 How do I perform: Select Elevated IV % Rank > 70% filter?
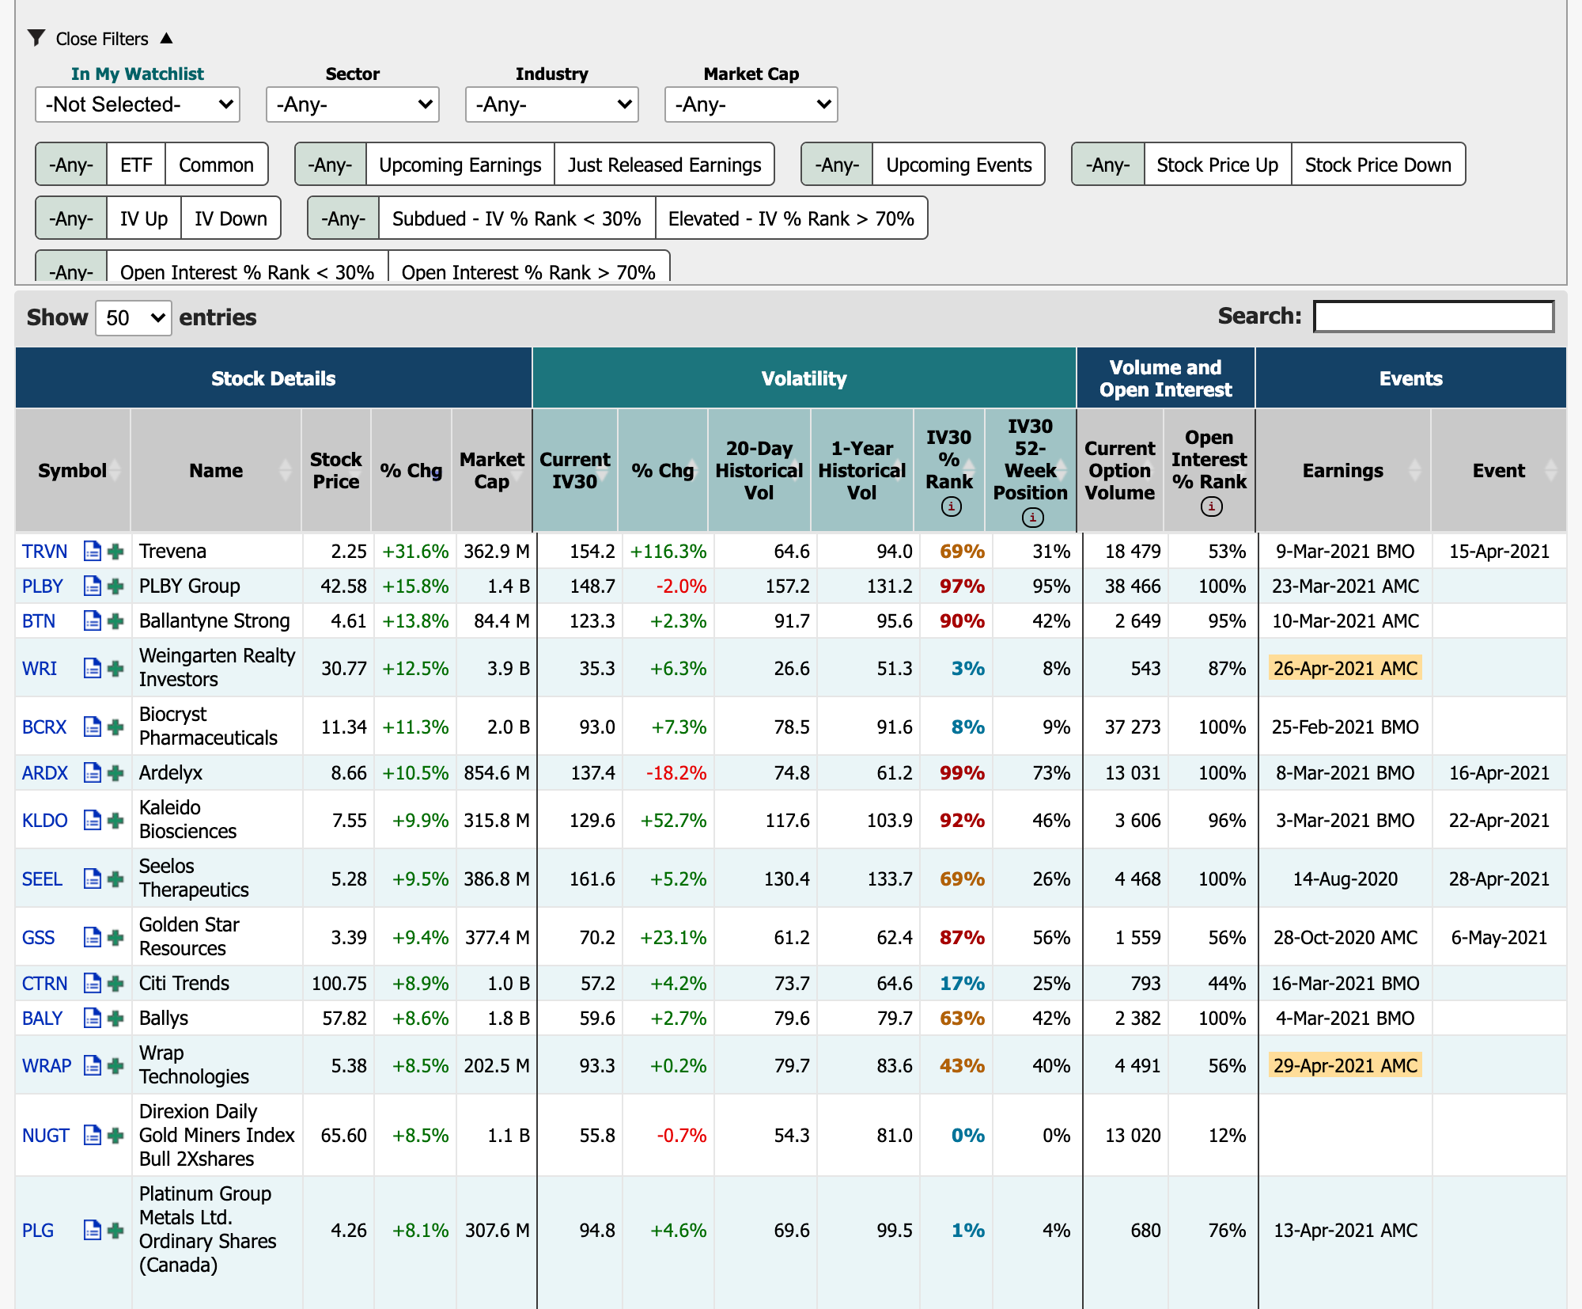791,218
